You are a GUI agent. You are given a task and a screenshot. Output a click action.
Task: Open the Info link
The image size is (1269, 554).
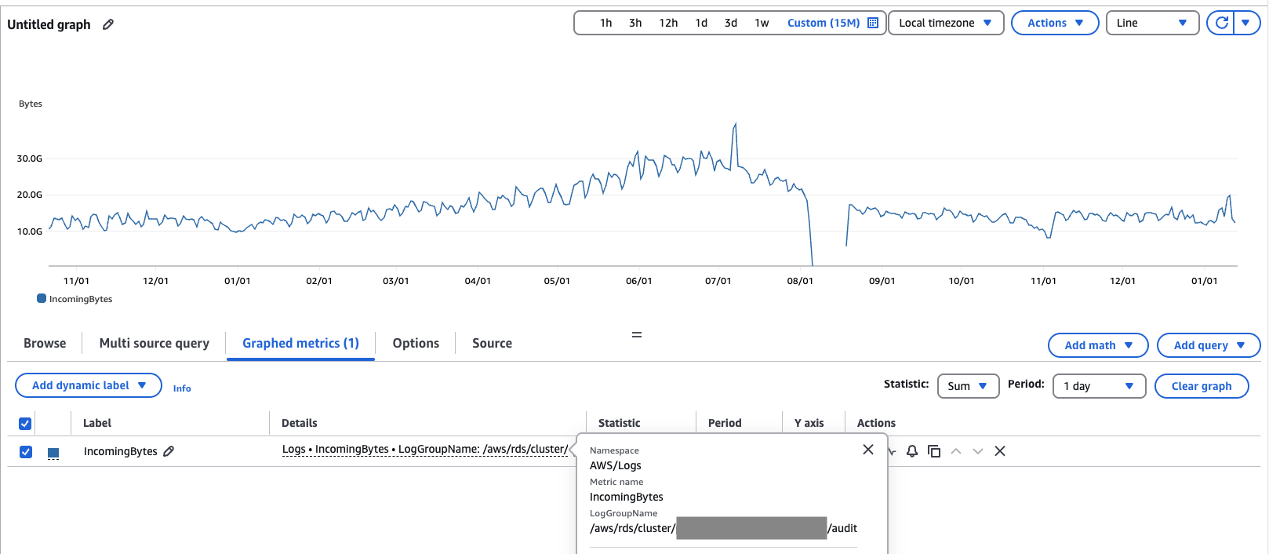pos(182,388)
